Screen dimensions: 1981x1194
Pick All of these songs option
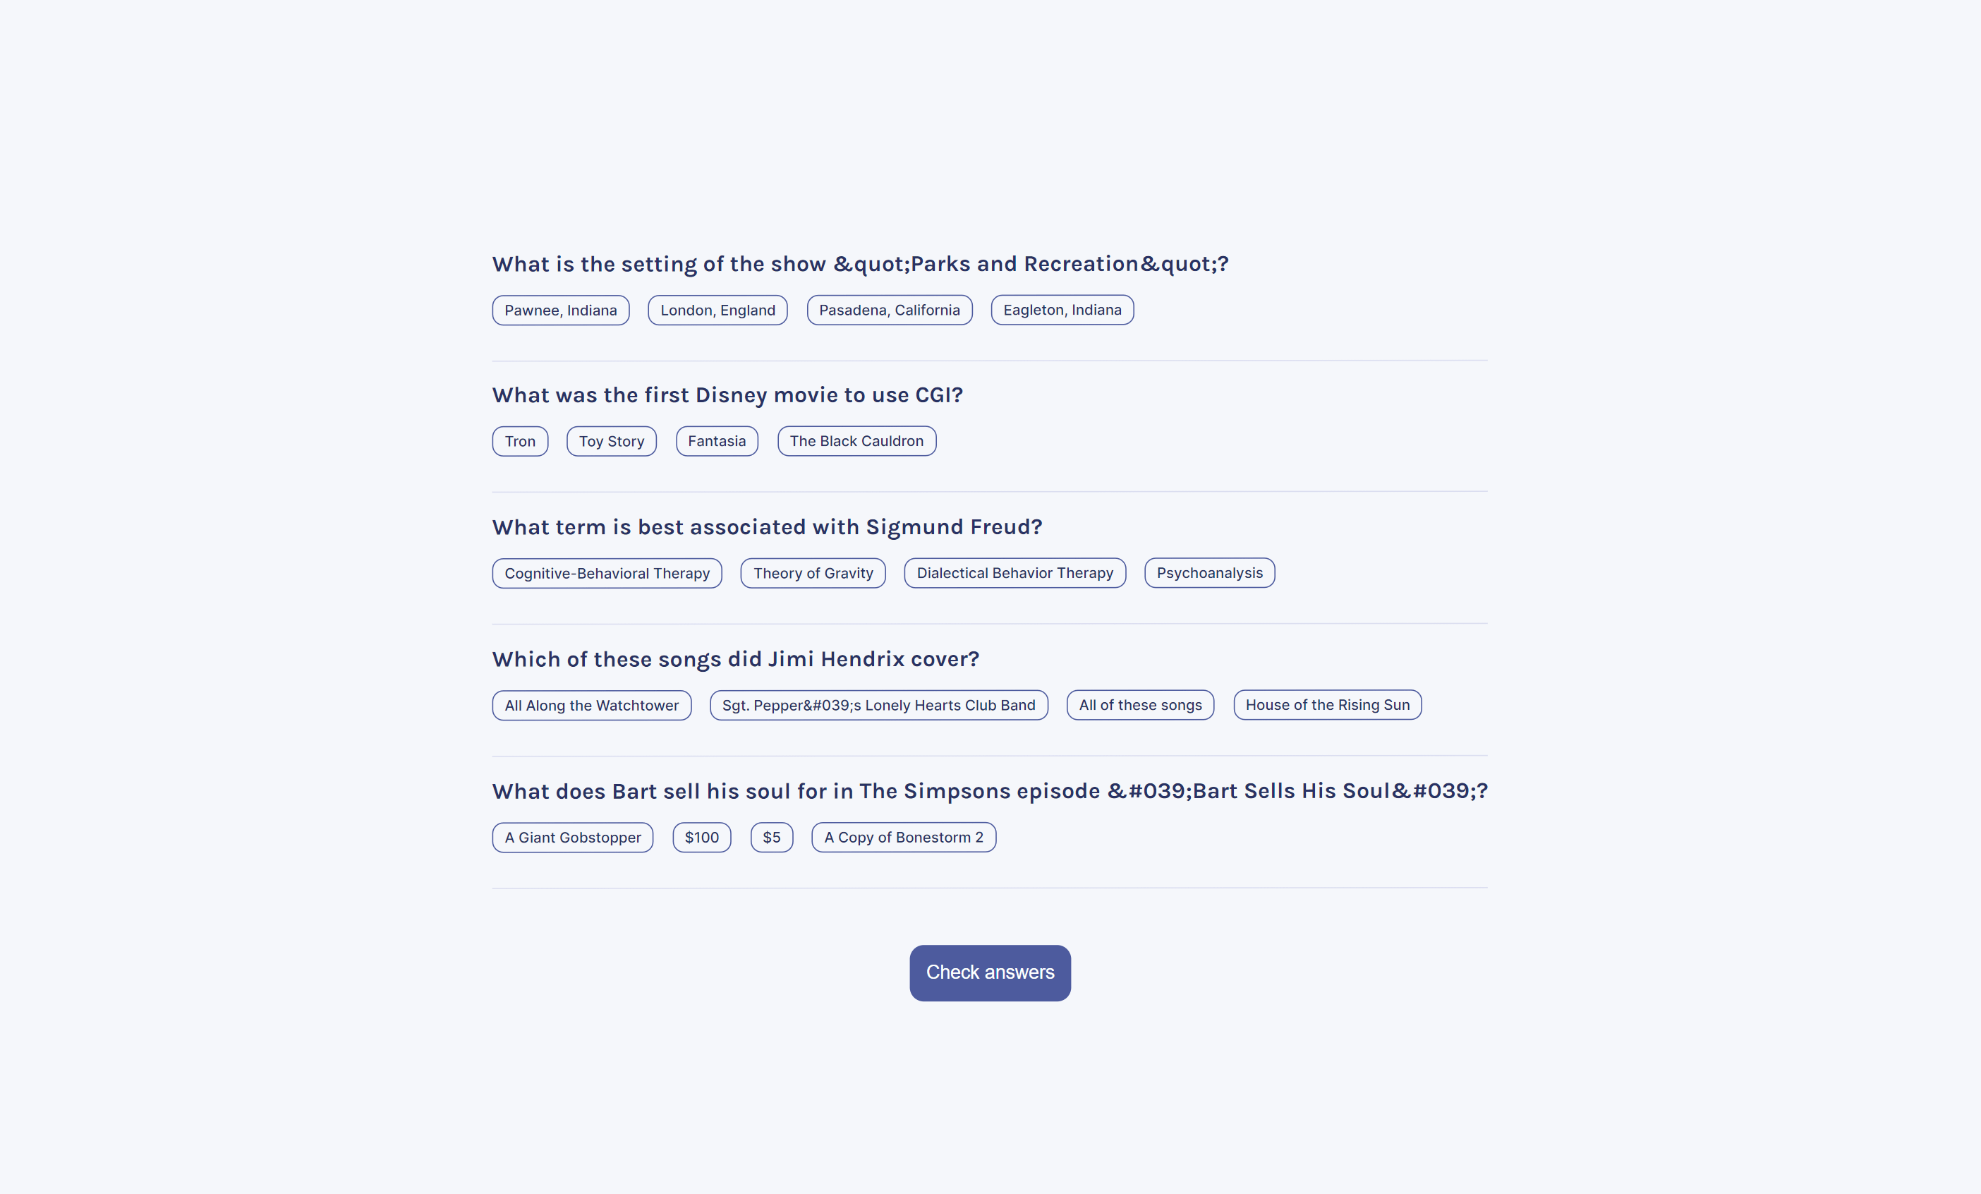[1139, 705]
